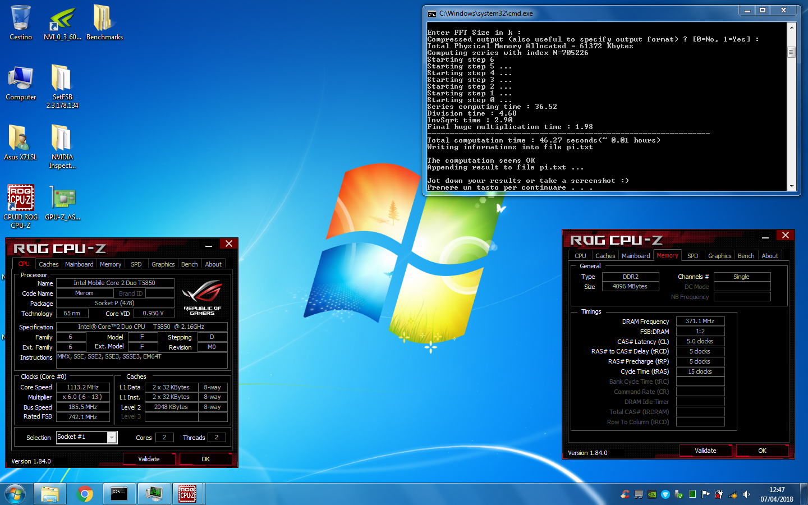This screenshot has height=505, width=808.
Task: Open the Graphics tab in right CPU-Z
Action: [720, 256]
